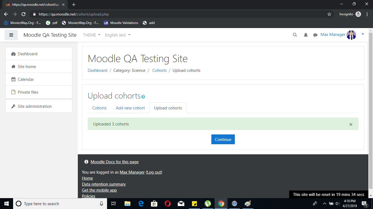This screenshot has height=209, width=373.
Task: Open Sticky Notes from the taskbar
Action: 194,204
